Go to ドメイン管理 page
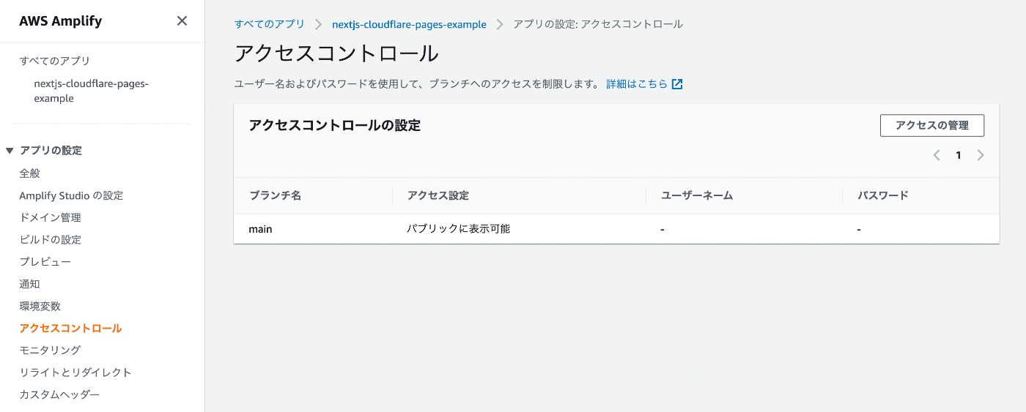Image resolution: width=1026 pixels, height=412 pixels. tap(50, 217)
